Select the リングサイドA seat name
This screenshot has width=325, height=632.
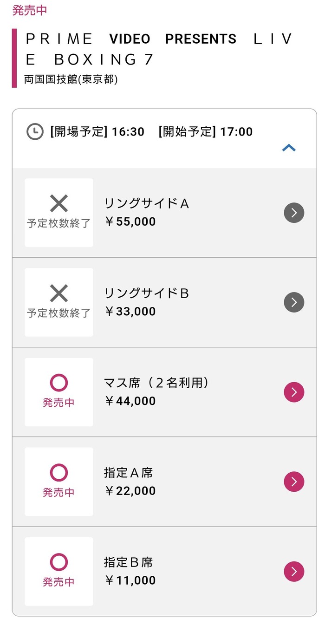tap(146, 203)
